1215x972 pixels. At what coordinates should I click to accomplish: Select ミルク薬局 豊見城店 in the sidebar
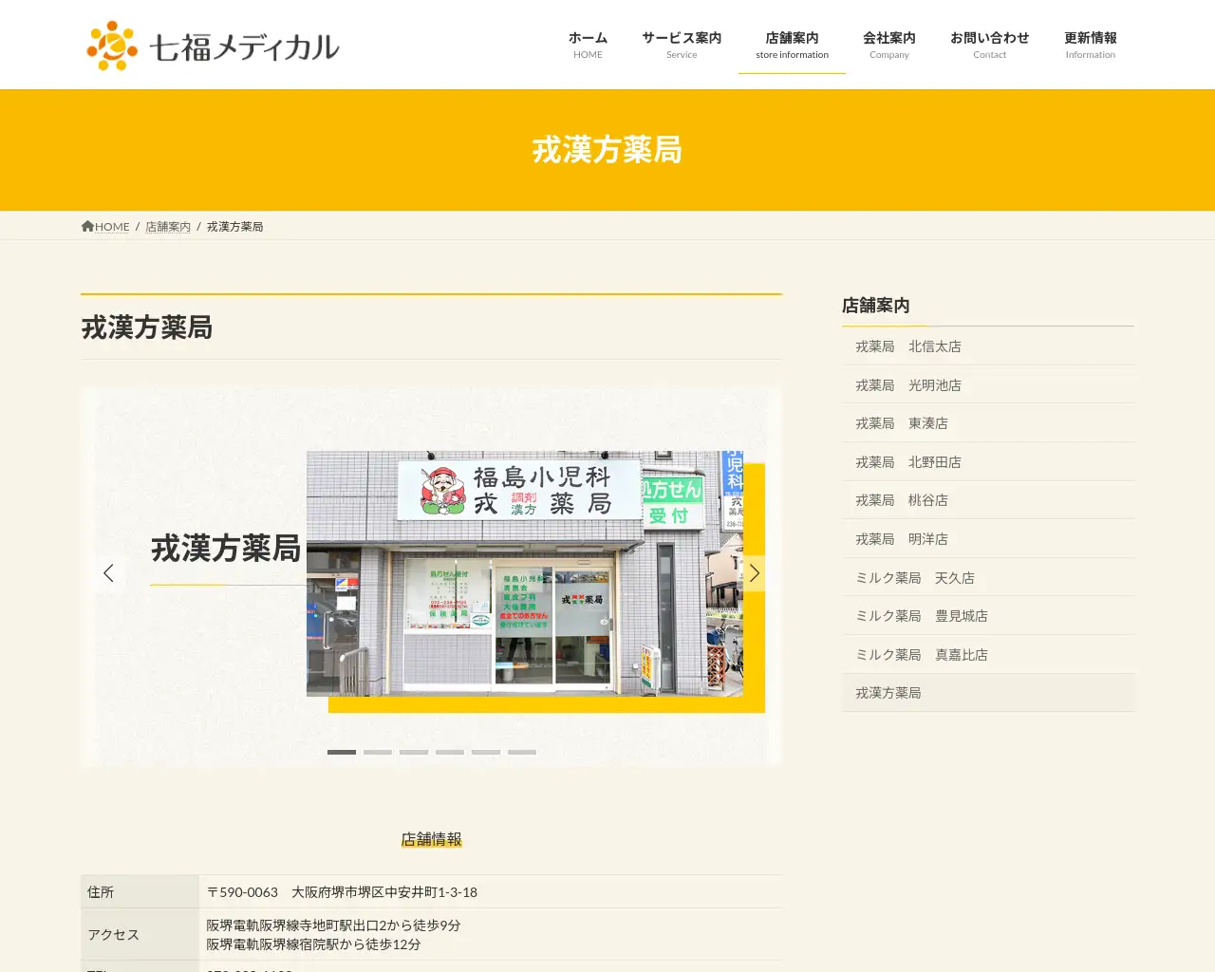coord(987,615)
